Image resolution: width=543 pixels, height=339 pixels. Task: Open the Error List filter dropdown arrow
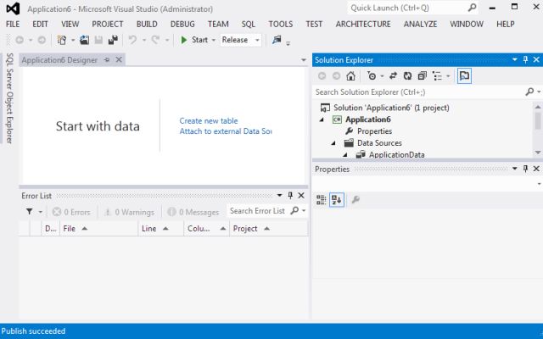tap(41, 212)
